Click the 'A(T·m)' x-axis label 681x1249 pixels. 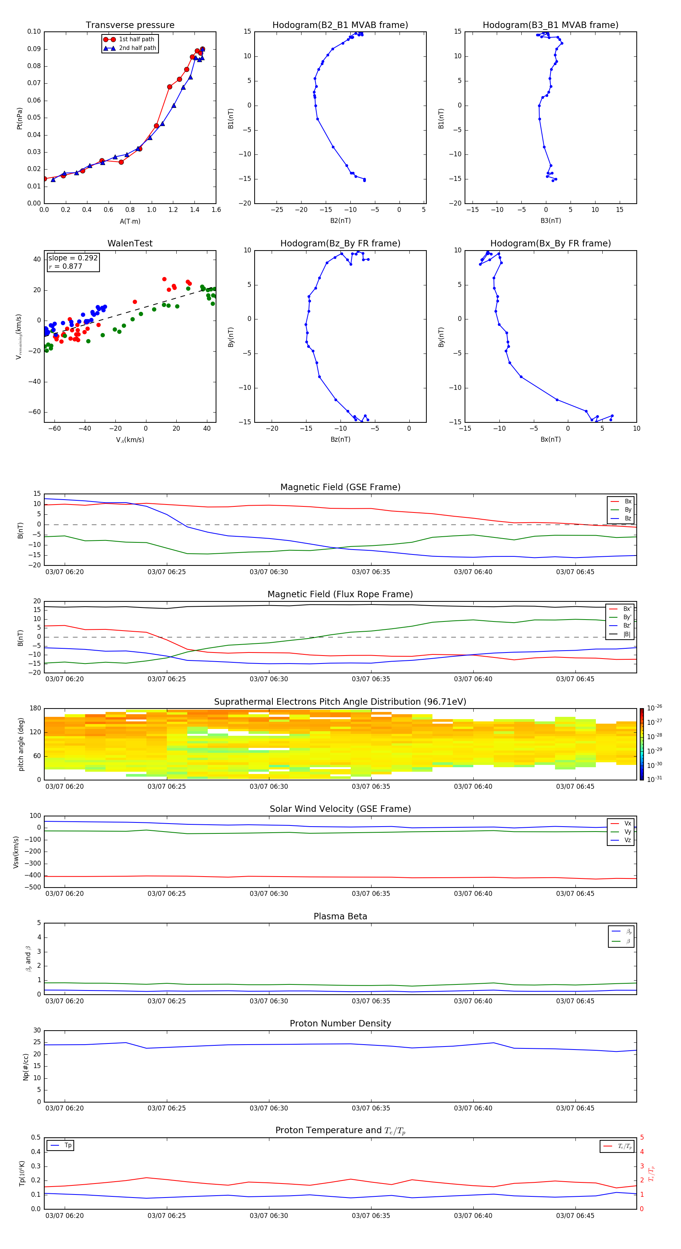click(x=130, y=221)
